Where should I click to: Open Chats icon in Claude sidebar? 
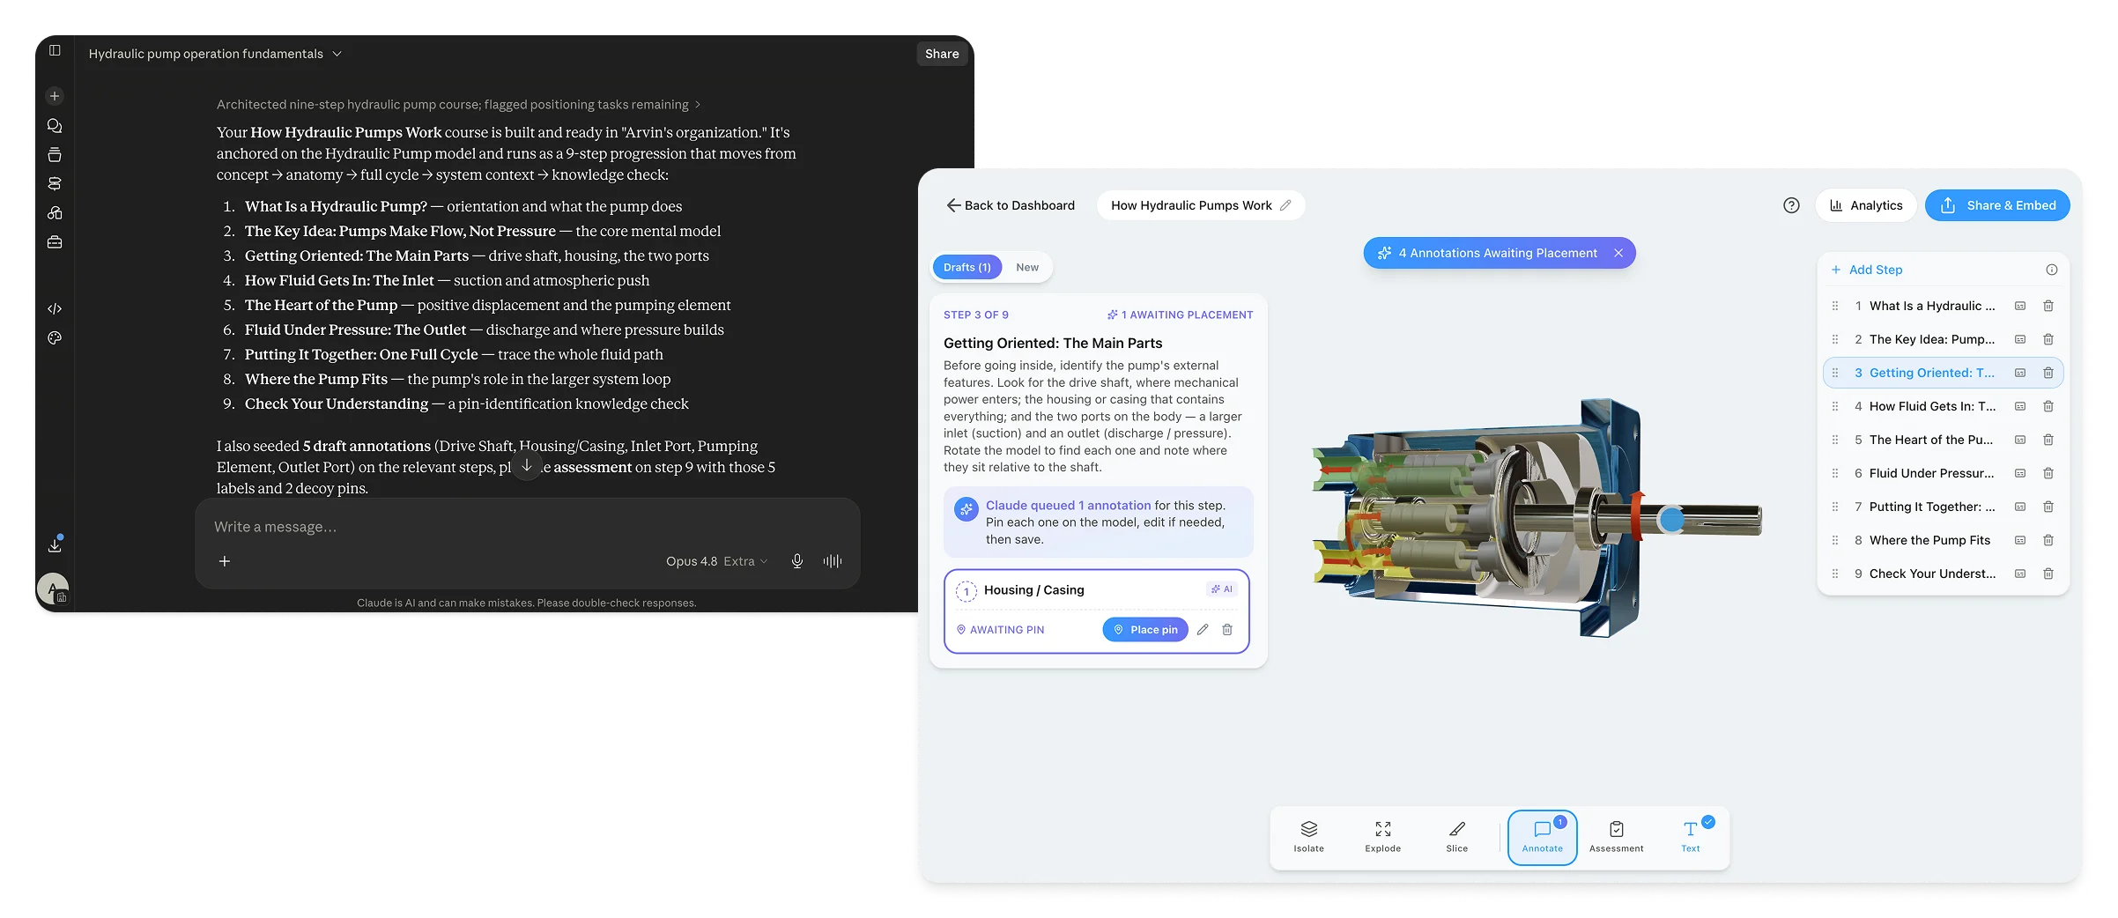55,126
